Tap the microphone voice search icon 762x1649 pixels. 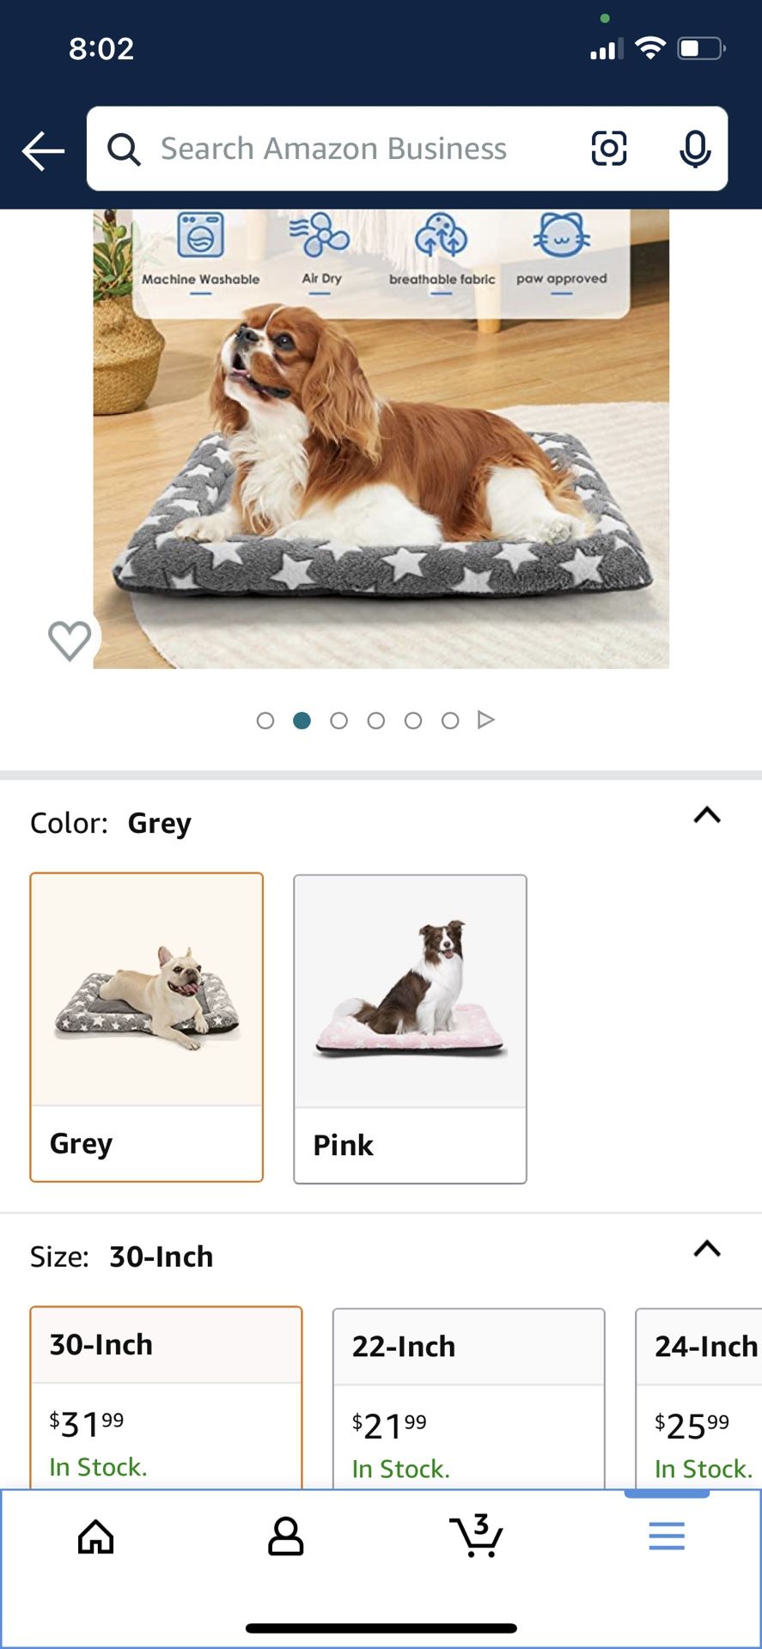point(694,149)
